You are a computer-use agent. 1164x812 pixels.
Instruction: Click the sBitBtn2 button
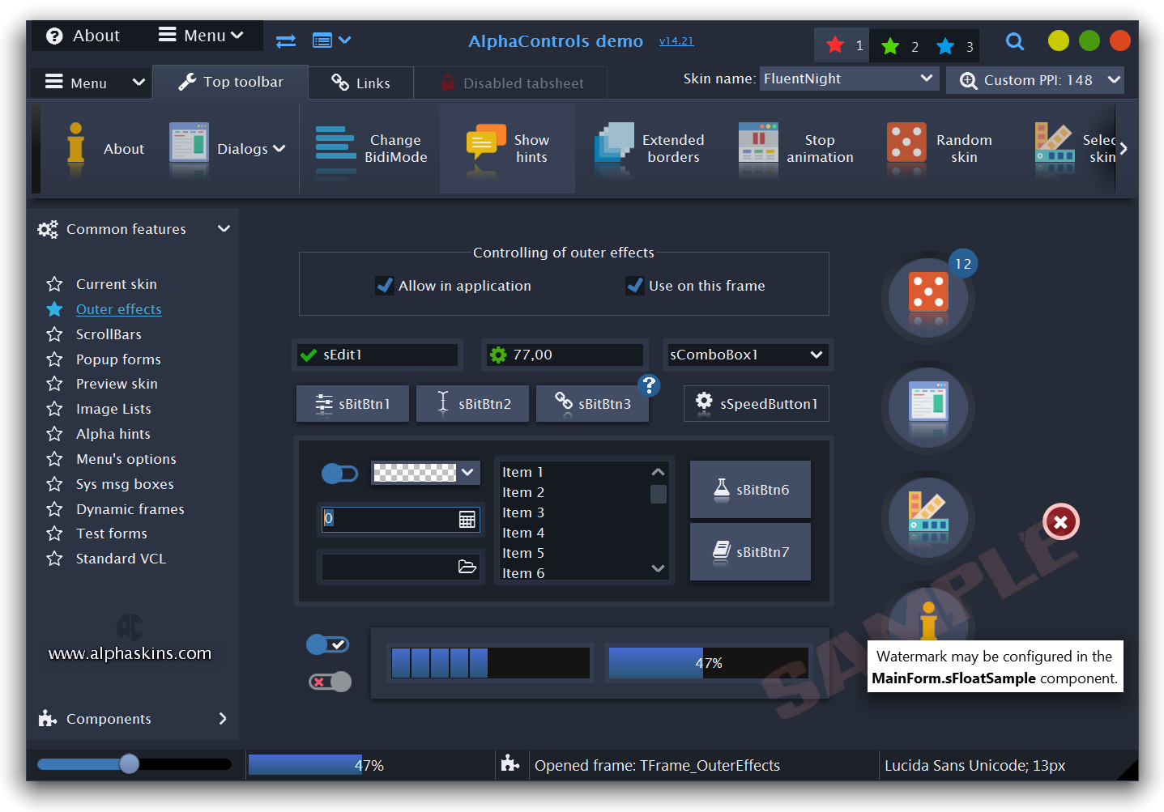472,404
